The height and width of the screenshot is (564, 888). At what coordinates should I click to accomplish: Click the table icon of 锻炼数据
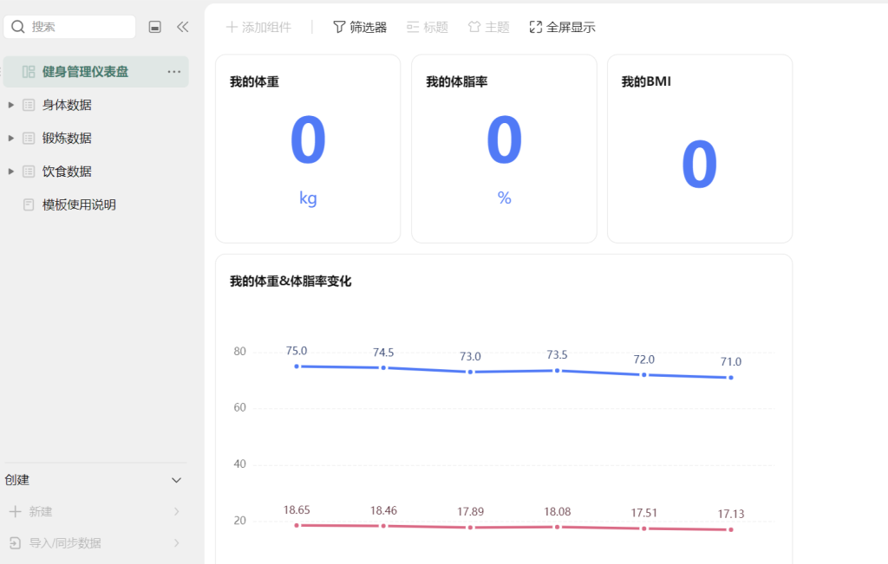(x=29, y=138)
